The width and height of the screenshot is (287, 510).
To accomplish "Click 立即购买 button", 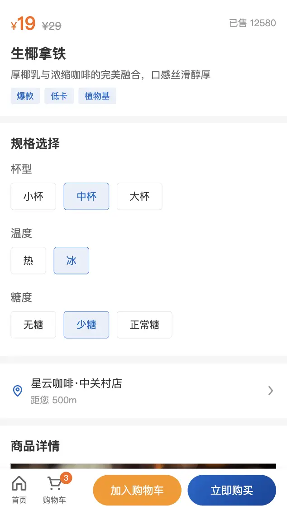I will [232, 491].
